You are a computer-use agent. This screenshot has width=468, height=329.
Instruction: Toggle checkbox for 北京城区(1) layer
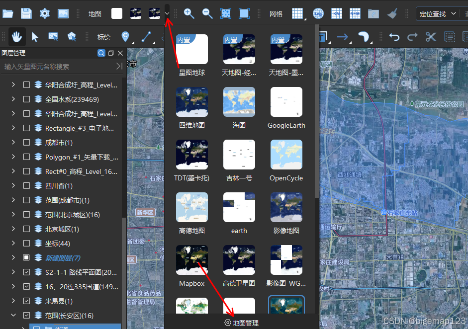tap(26, 229)
